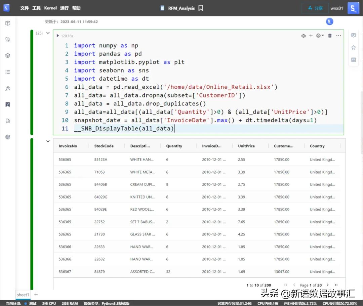Collapse the code cell with its chevron
Image resolution: width=363 pixels, height=306 pixels.
click(48, 33)
